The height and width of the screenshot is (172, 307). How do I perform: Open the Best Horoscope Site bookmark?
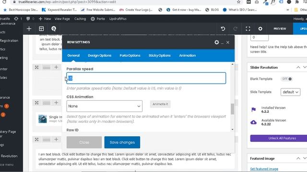coord(21,10)
